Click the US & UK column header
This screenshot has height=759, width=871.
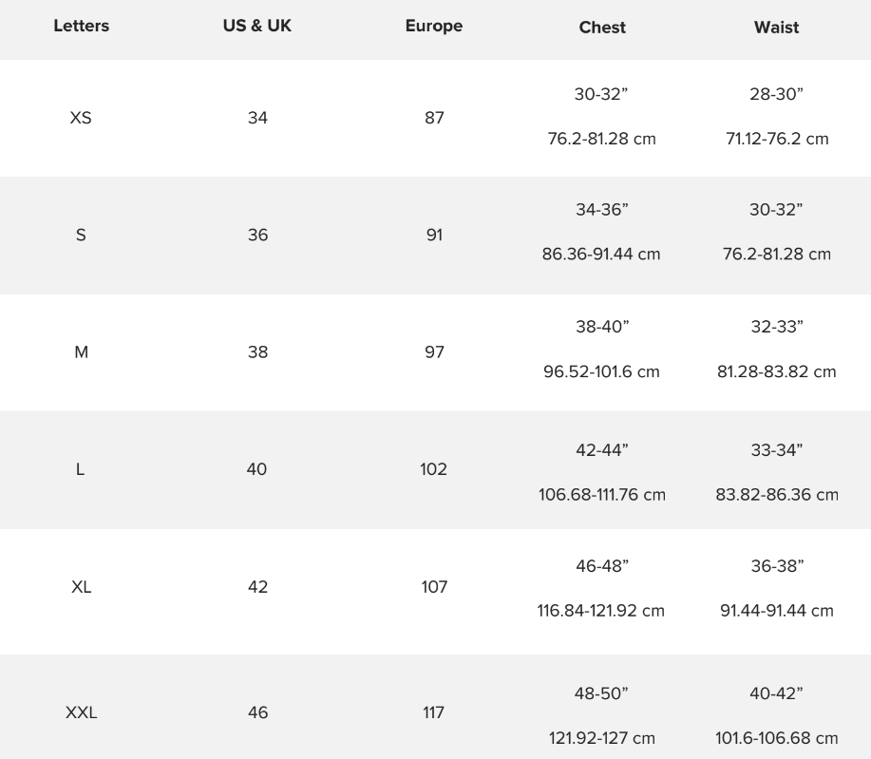click(x=257, y=26)
